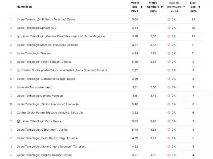Click red 0% icon in Puskás Tivadar row

(169, 155)
